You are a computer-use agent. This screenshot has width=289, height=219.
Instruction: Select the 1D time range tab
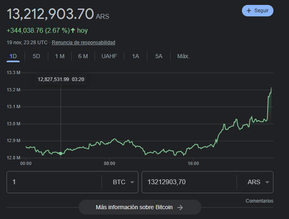(13, 56)
